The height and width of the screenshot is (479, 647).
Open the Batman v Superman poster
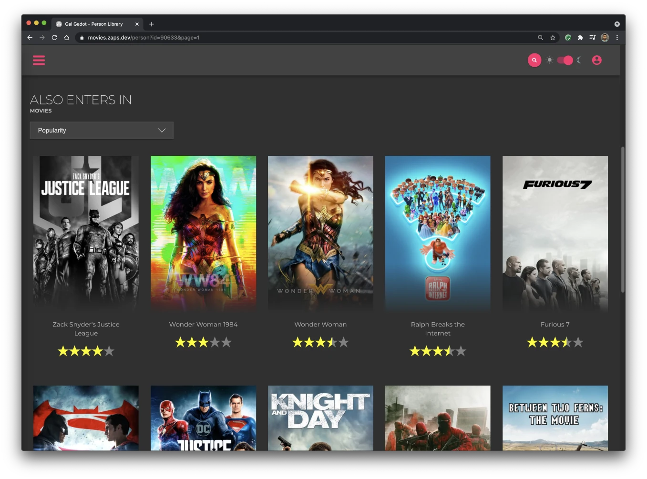click(x=86, y=418)
